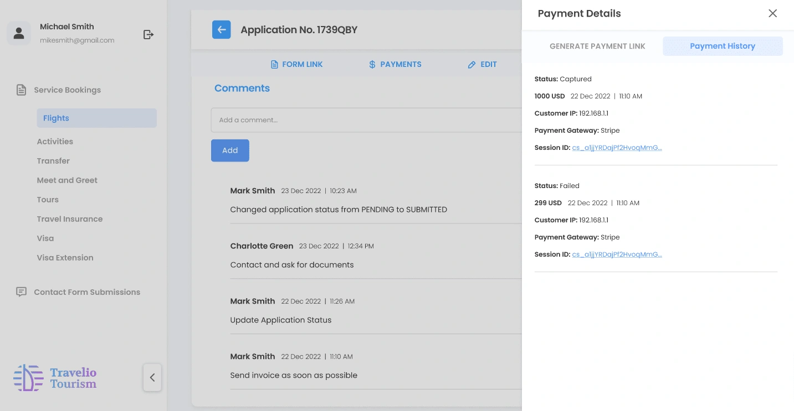Navigate to Tours in the sidebar
Viewport: 794px width, 411px height.
(x=48, y=200)
